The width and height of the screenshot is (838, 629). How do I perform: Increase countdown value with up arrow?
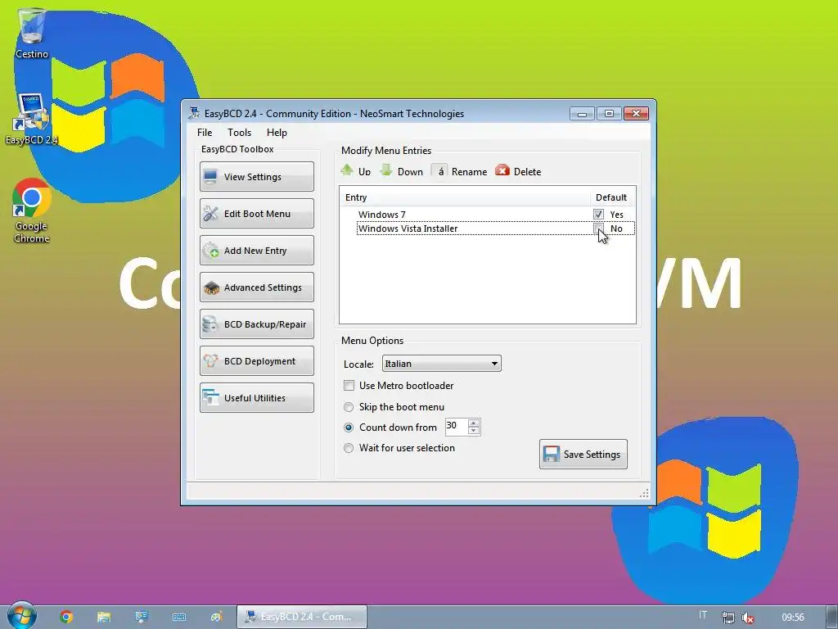[x=474, y=423]
